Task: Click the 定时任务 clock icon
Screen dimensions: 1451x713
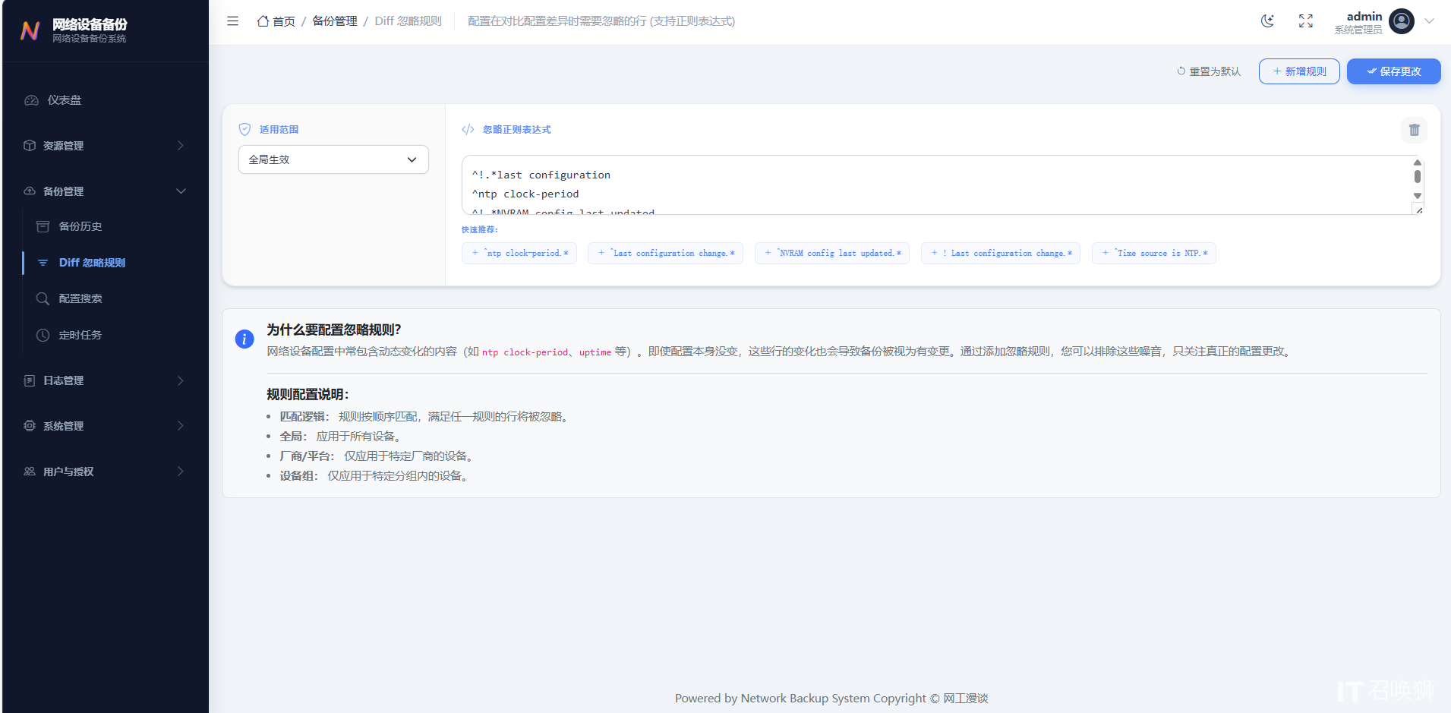Action: [x=43, y=335]
